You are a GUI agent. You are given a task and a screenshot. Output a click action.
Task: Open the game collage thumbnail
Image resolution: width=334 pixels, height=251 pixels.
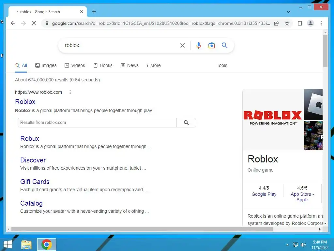coord(313,135)
